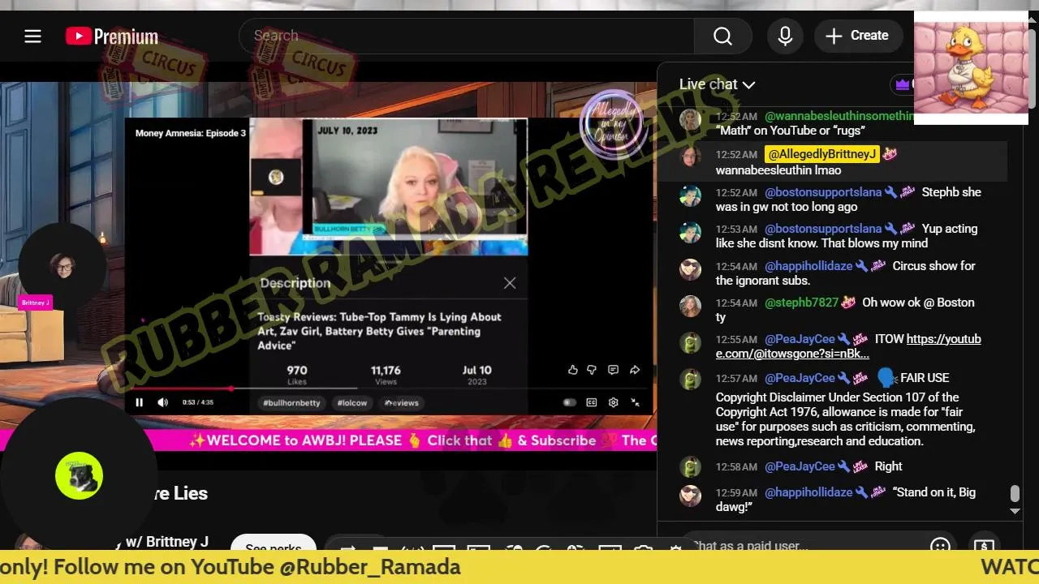This screenshot has width=1039, height=584.
Task: Share the video with arrow icon
Action: point(635,370)
